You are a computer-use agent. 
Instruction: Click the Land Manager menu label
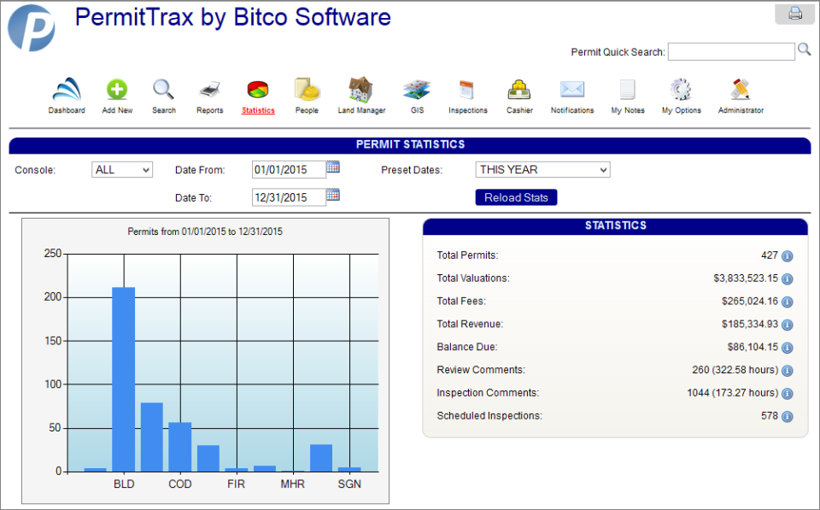point(361,110)
